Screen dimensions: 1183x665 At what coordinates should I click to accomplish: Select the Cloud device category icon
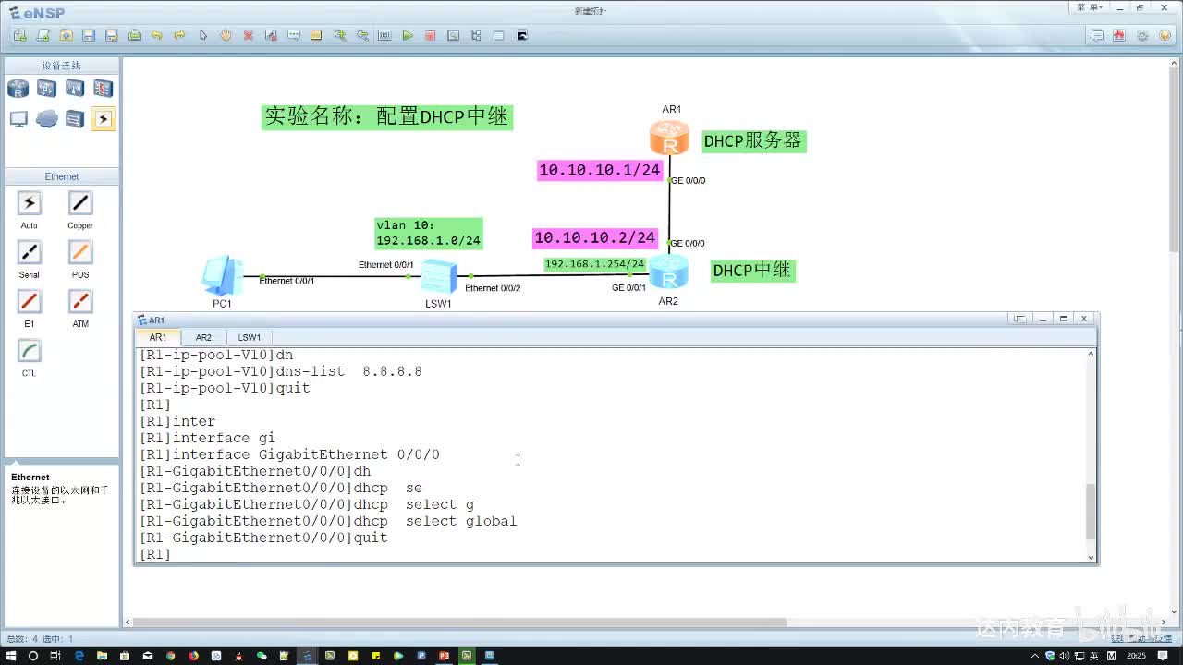point(46,119)
